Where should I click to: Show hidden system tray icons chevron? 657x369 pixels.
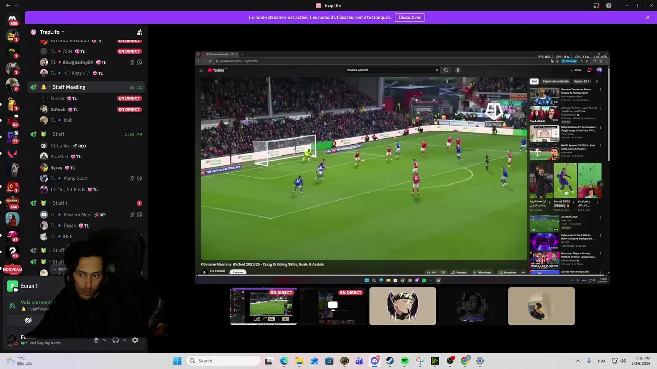[x=577, y=361]
